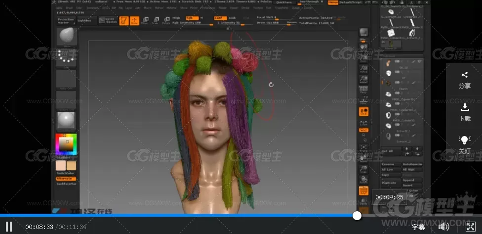Enable the Zsub sculpt mode
The height and width of the screenshot is (234, 482).
coord(233,18)
